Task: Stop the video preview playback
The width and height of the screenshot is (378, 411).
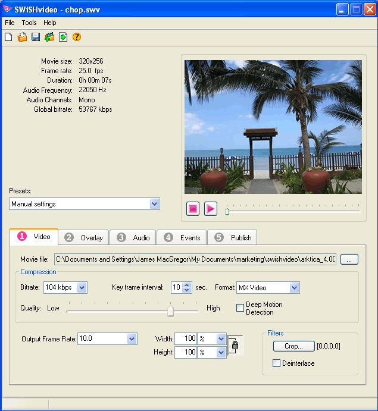Action: (193, 209)
